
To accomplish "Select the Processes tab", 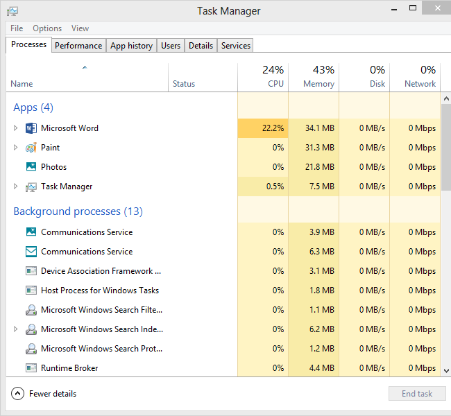I will pos(28,44).
